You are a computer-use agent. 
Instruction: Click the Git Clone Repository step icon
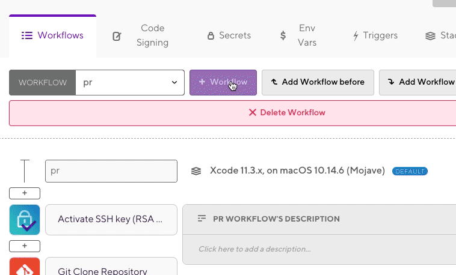click(x=25, y=267)
